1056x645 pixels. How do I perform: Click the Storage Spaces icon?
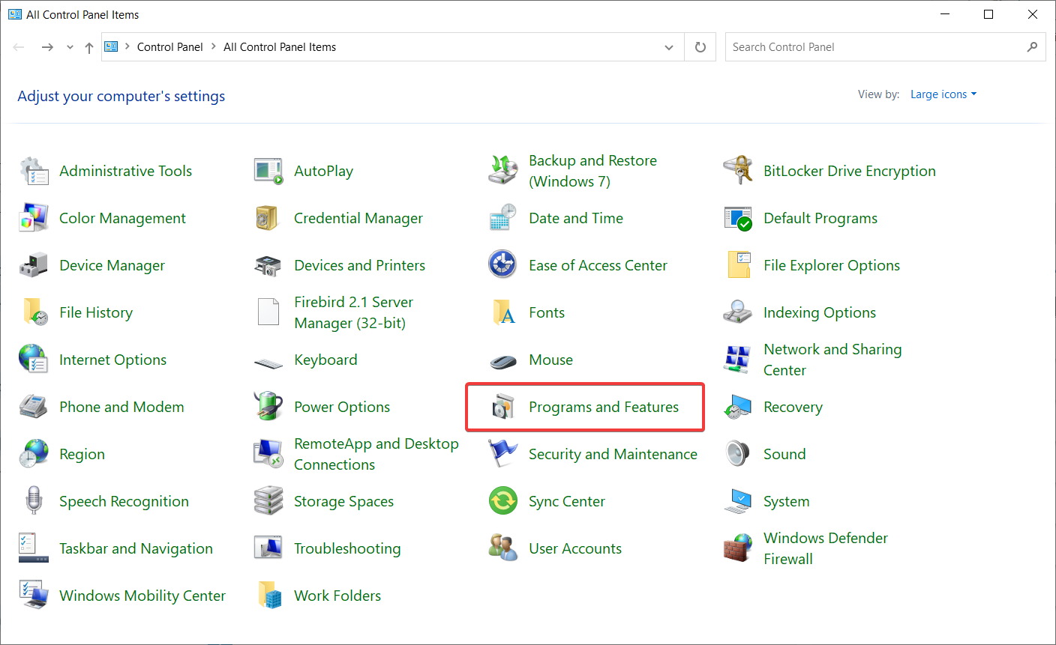tap(268, 502)
